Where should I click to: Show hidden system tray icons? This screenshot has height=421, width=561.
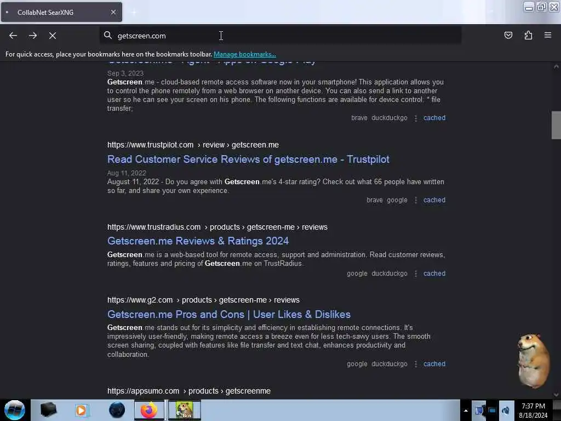coord(466,411)
